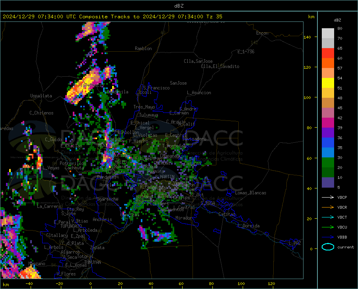Screen dimensions: 358x289
Task: Click the 'Ramblon' map label
Action: (143, 48)
